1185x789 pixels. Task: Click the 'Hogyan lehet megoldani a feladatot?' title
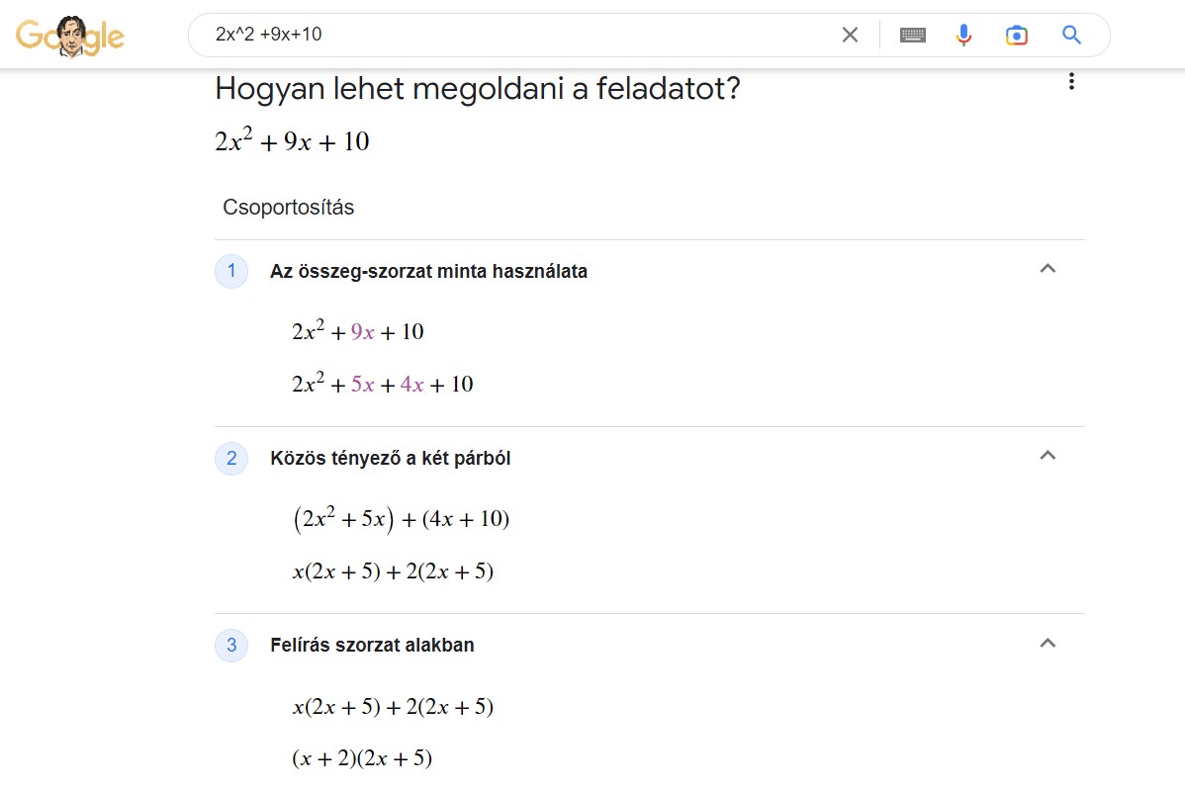pyautogui.click(x=477, y=90)
